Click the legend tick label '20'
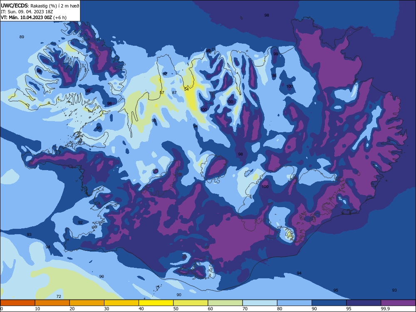416x312 pixels. click(x=72, y=309)
